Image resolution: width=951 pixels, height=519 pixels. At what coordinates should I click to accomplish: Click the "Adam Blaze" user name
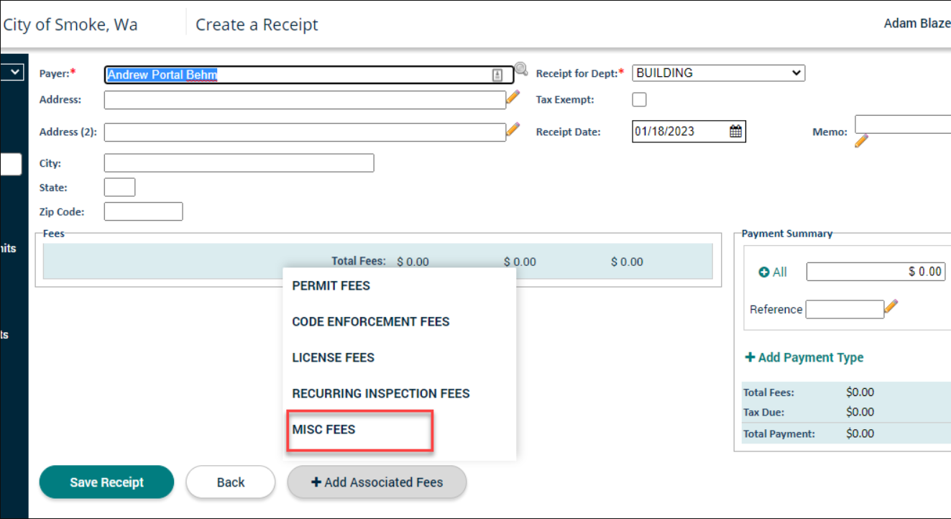coord(917,24)
